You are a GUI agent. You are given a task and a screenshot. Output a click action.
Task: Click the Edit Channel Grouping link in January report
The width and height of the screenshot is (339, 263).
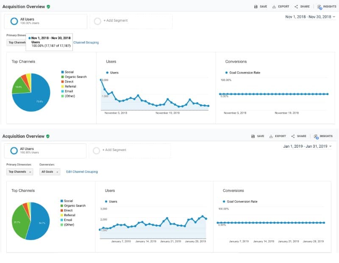(x=82, y=172)
